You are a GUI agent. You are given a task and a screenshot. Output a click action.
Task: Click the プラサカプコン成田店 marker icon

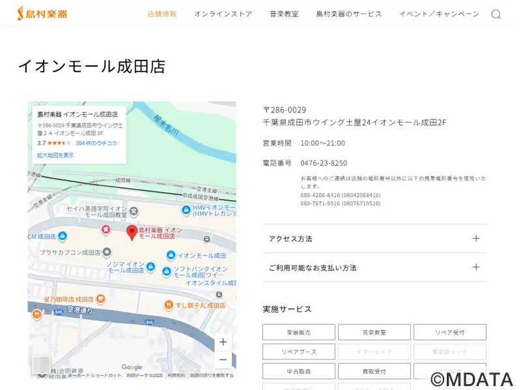coord(107,252)
